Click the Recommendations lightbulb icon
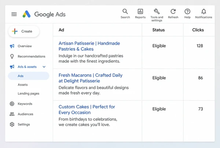Image resolution: width=220 pixels, height=148 pixels. point(12,56)
